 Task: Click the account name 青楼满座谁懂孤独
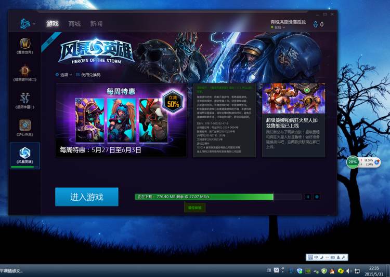click(288, 22)
